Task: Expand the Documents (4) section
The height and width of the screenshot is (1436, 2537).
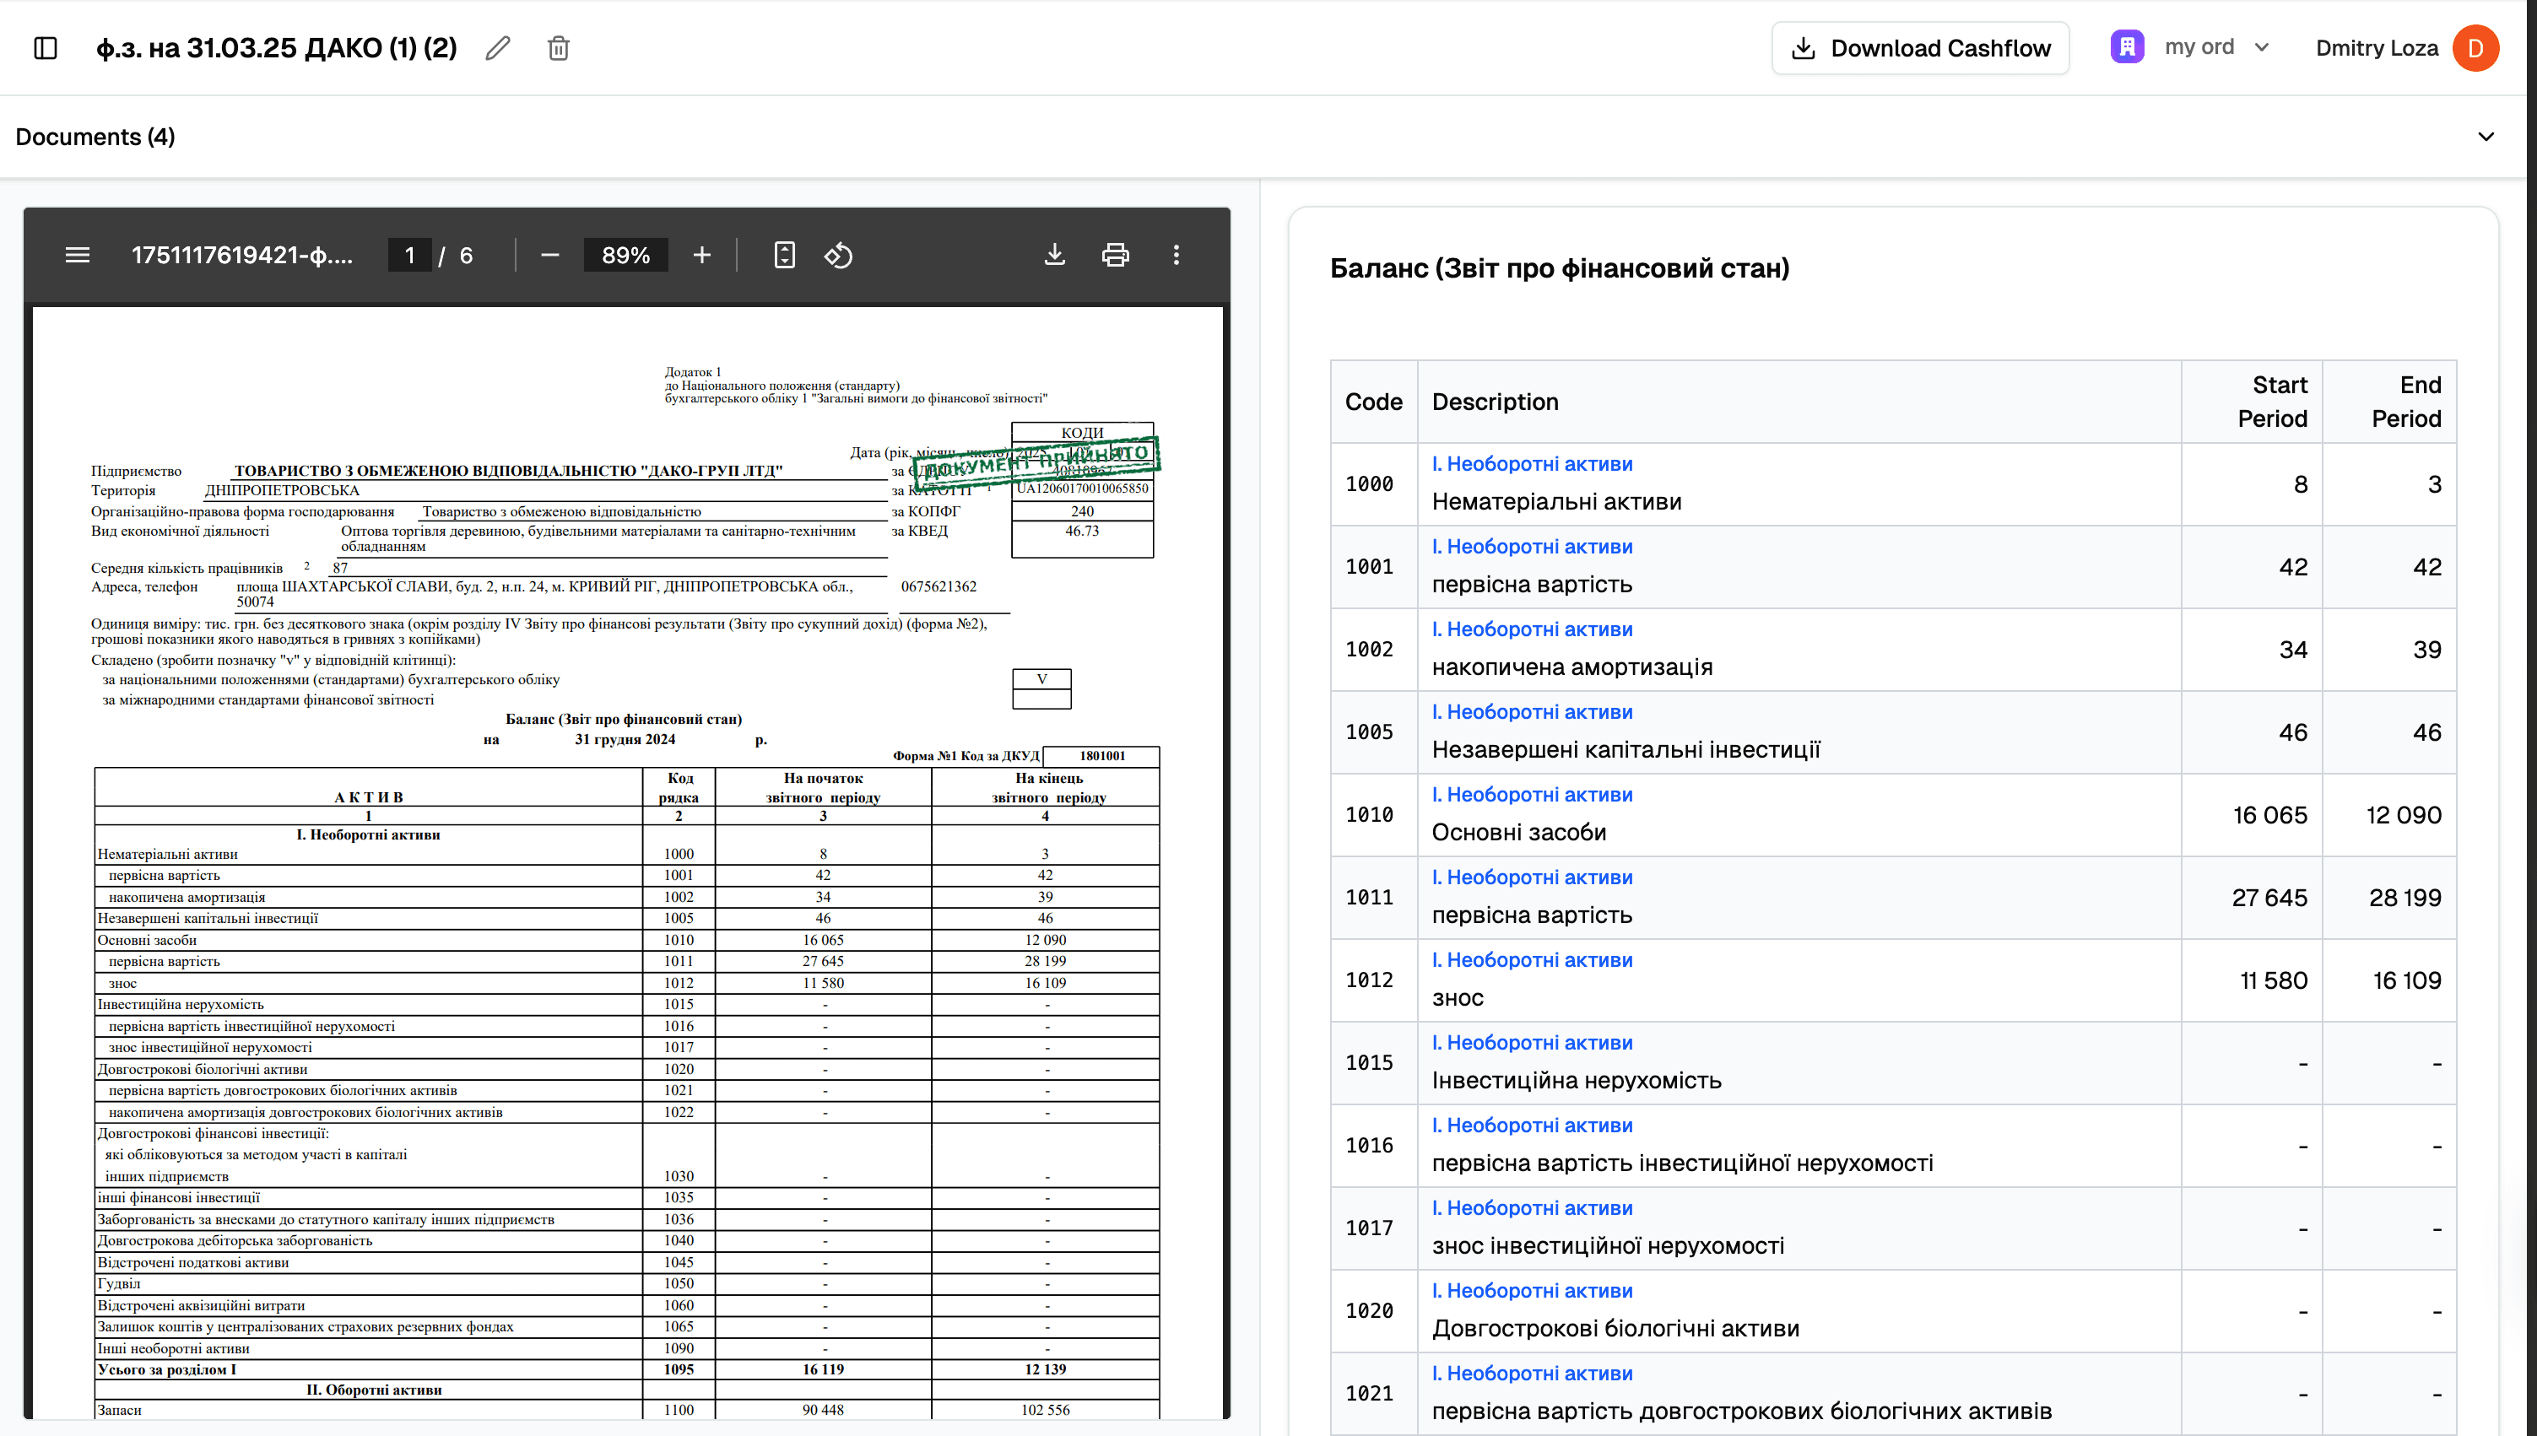Action: 2486,137
